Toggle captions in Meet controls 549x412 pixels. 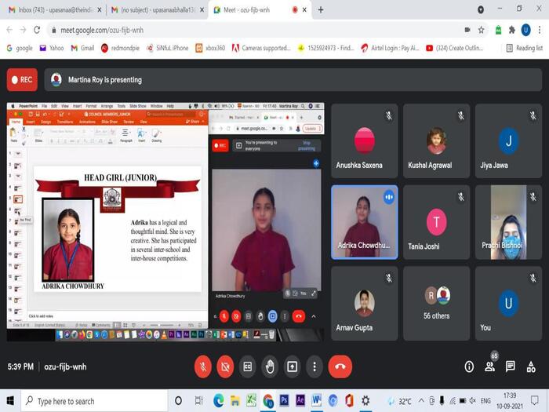pyautogui.click(x=248, y=366)
